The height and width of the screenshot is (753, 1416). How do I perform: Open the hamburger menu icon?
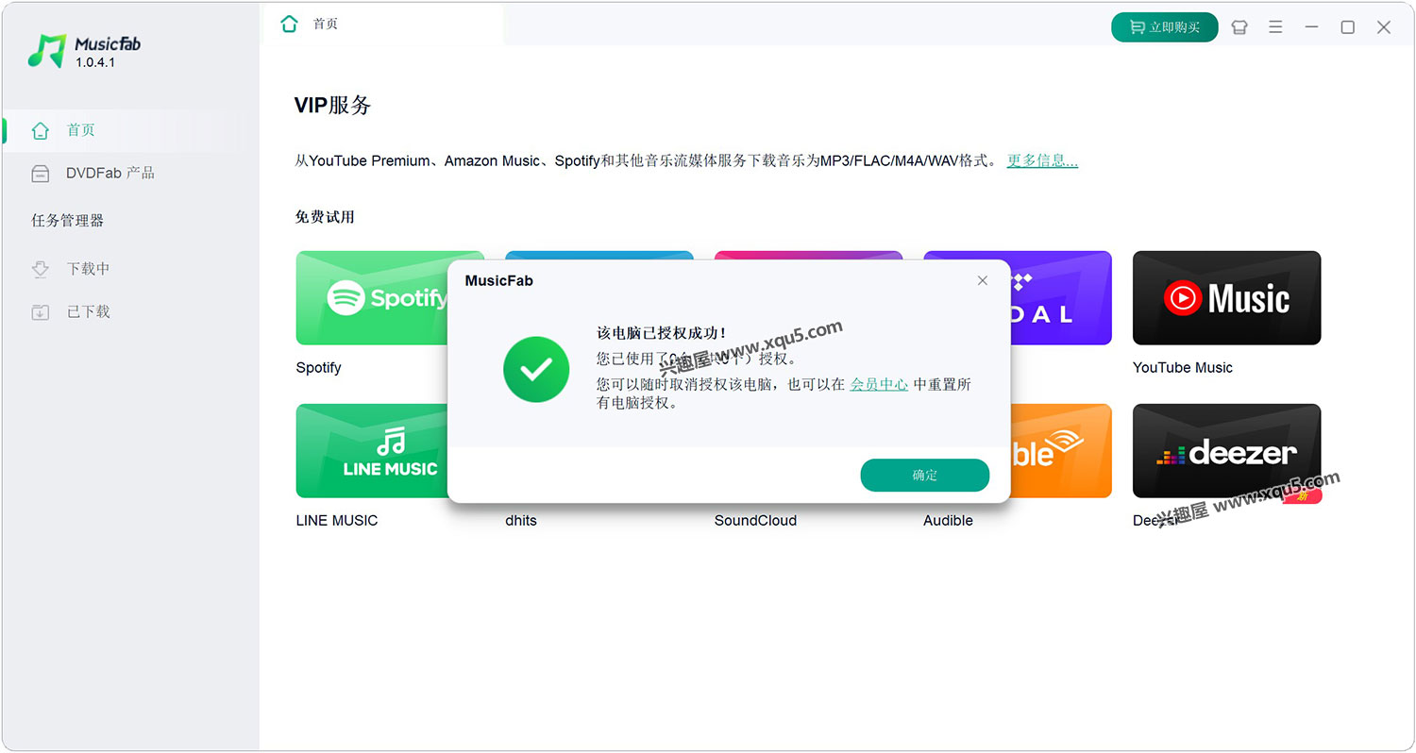[1275, 27]
